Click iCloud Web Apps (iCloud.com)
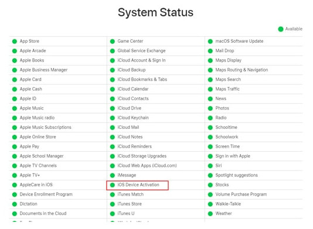Image resolution: width=313 pixels, height=229 pixels. 147,166
